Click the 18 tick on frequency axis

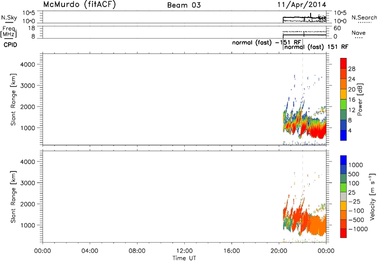(32, 28)
